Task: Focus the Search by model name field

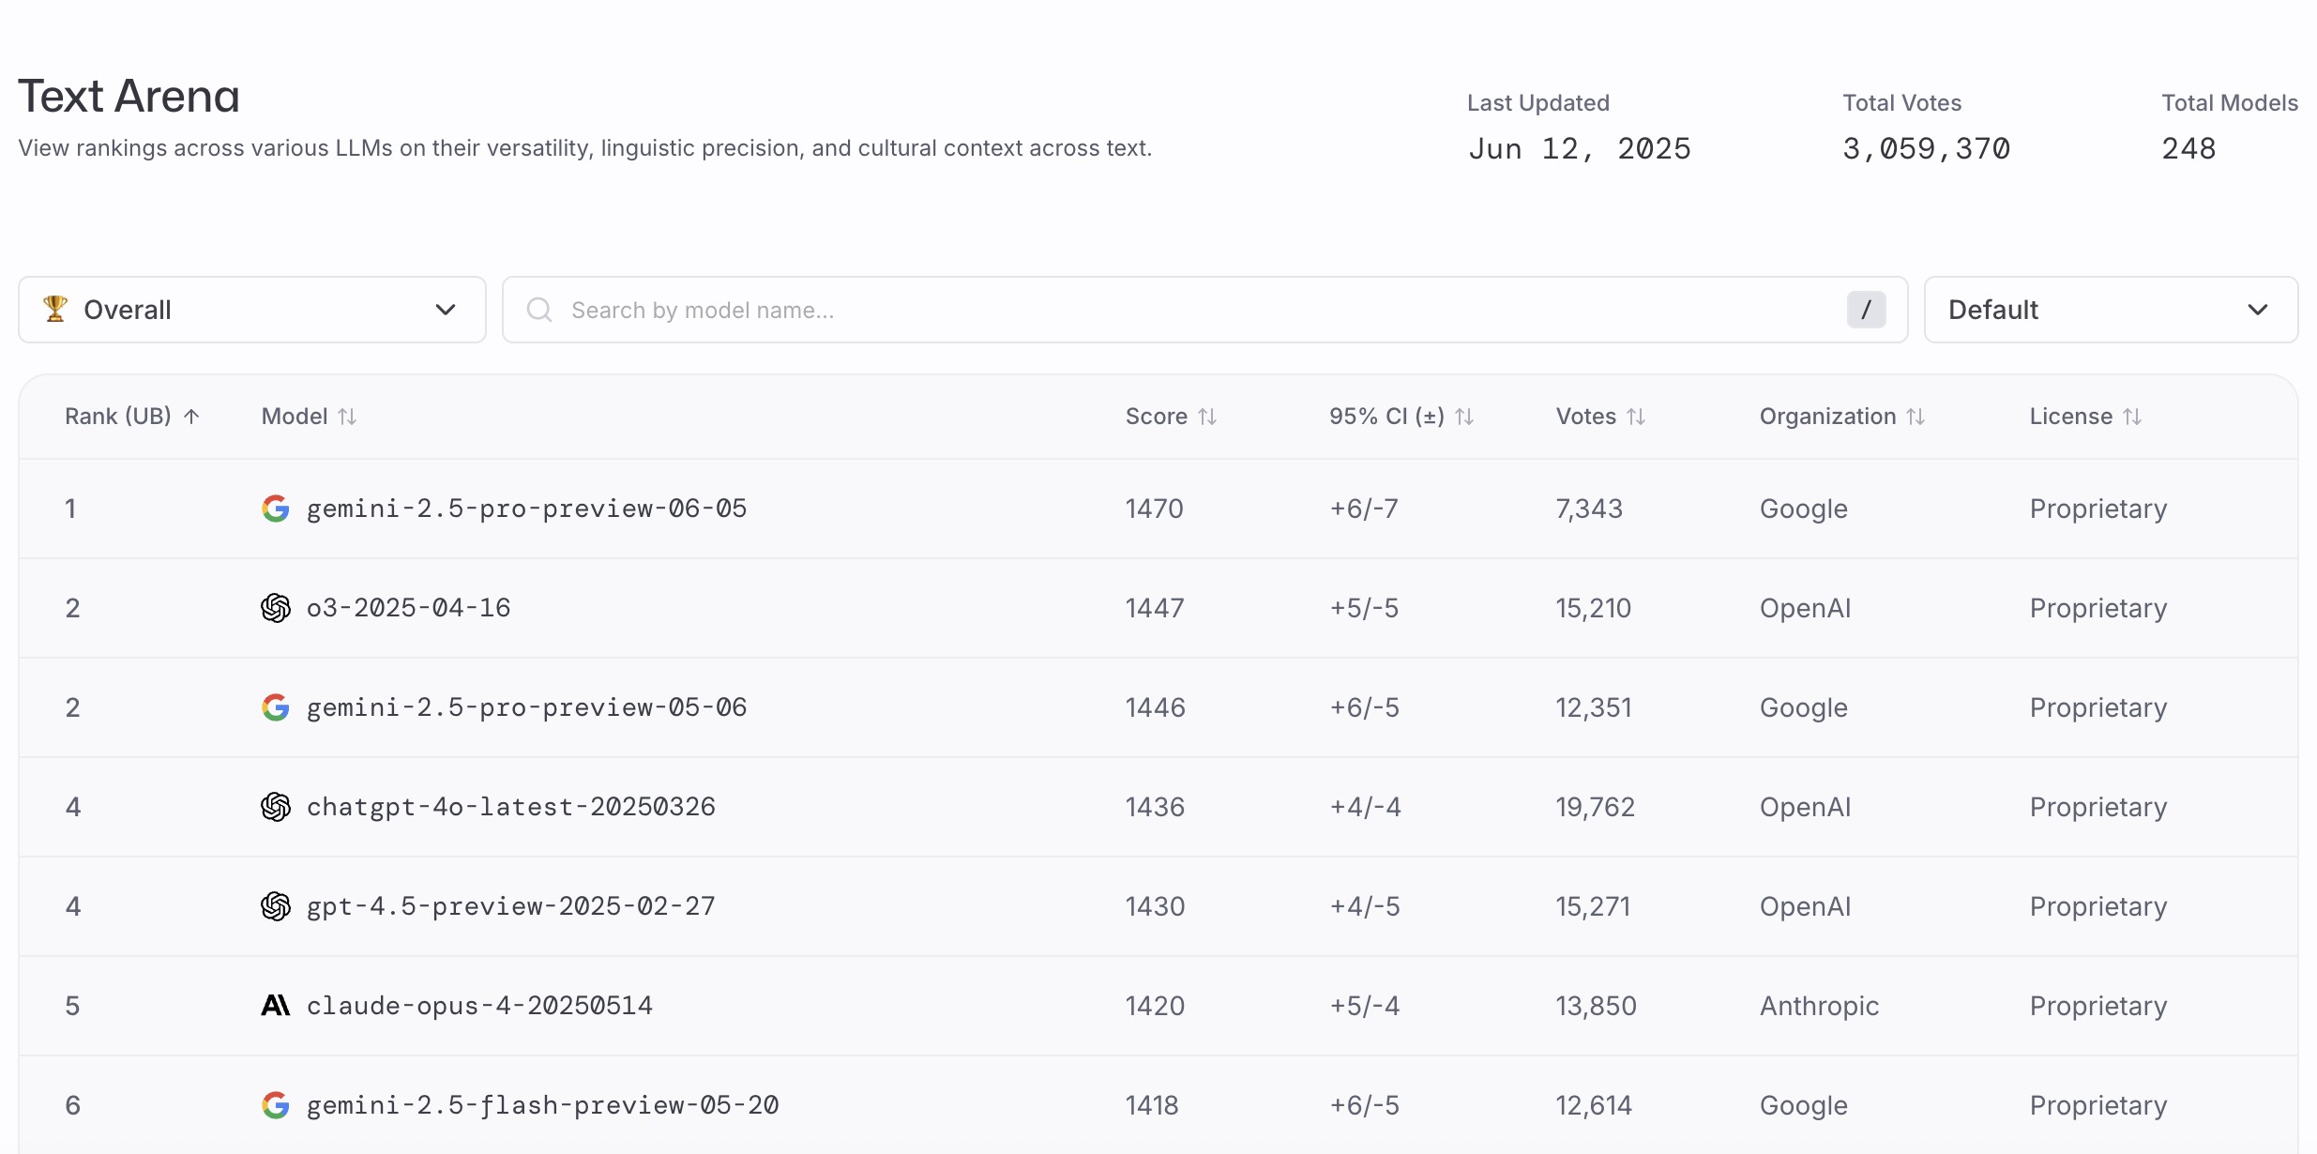Action: tap(1205, 310)
